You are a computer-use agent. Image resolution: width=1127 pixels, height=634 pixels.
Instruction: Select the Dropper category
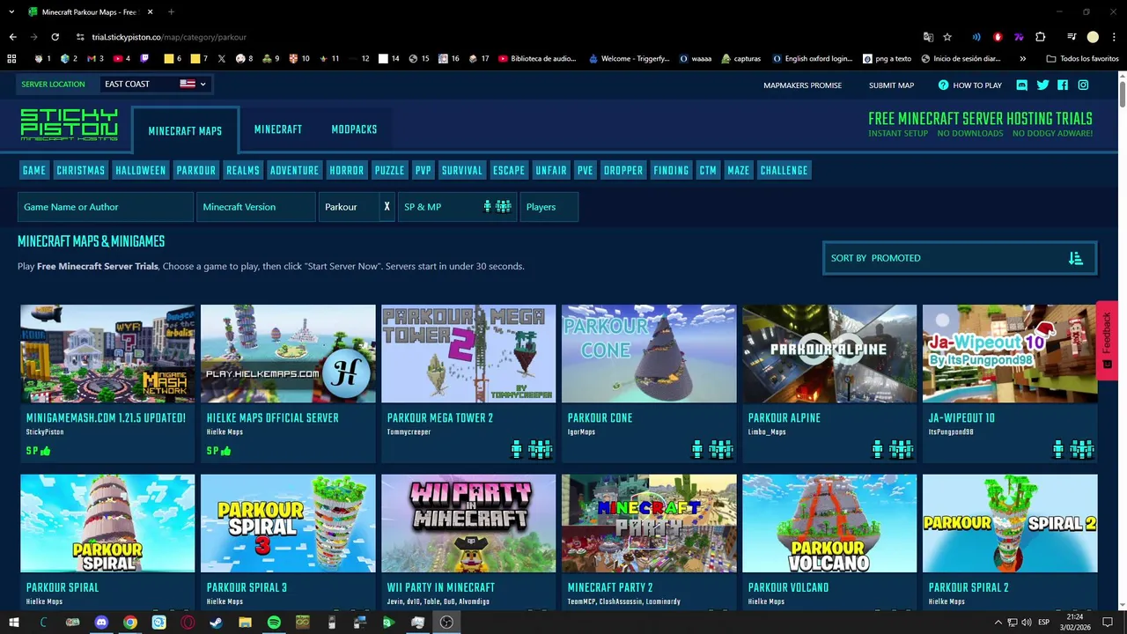623,171
